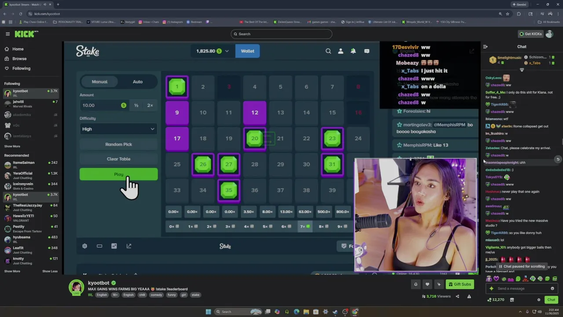Screen dimensions: 563x317
Task: Toggle Keno tile number 20
Action: (255, 138)
